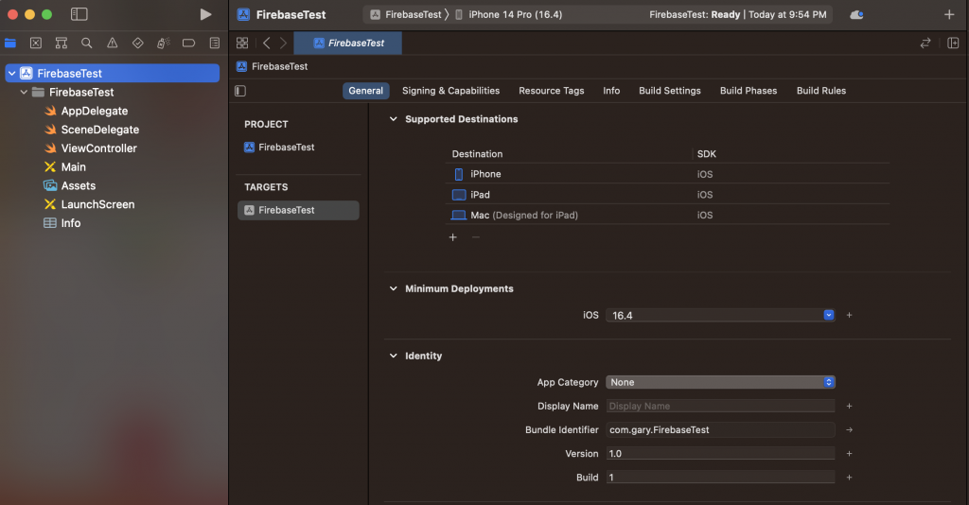Choose the iPhone 14 Pro run destination

(508, 14)
